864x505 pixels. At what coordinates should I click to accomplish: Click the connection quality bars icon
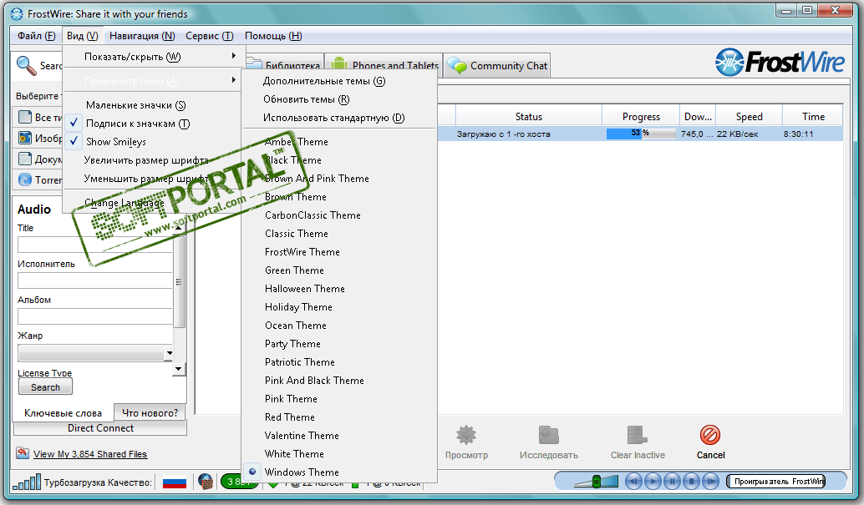tap(27, 482)
